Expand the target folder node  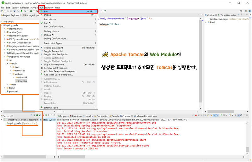pyautogui.click(x=4, y=88)
